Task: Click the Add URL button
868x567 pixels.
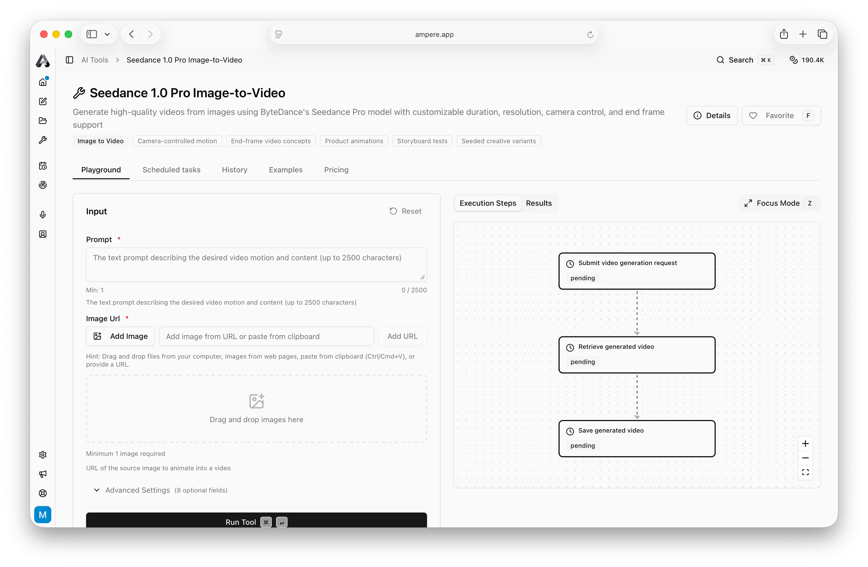Action: pos(402,336)
